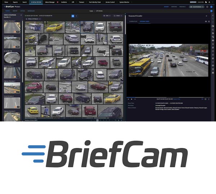Select the Guayaquil Ecuador synopsis thumbnail

click(12, 43)
